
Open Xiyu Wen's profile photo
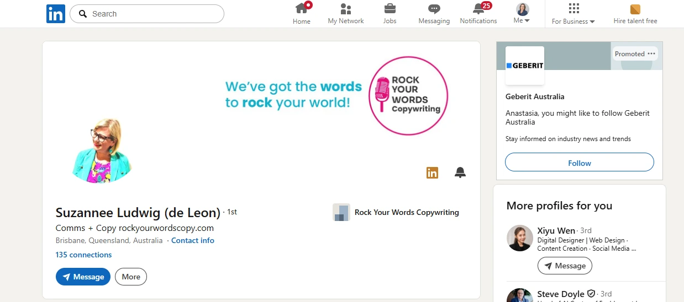[x=520, y=238]
